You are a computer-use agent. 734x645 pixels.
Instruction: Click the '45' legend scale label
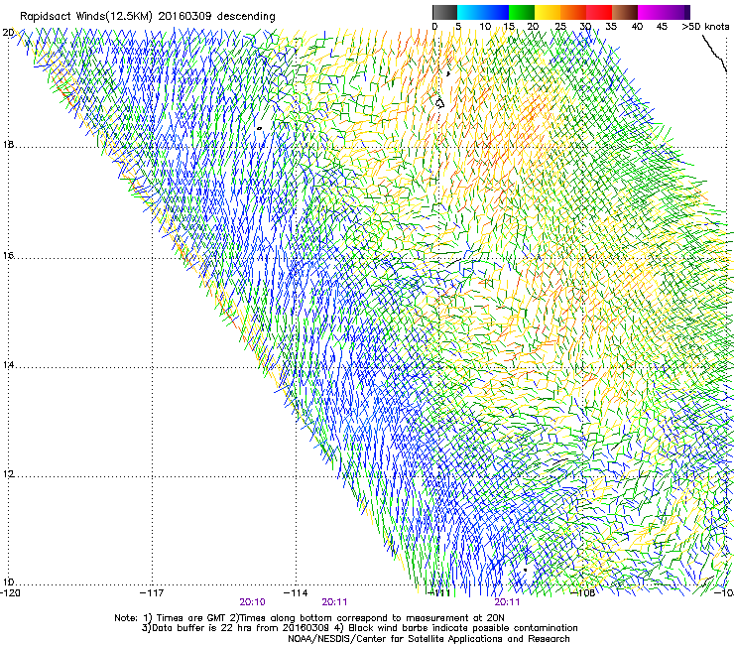(x=662, y=27)
